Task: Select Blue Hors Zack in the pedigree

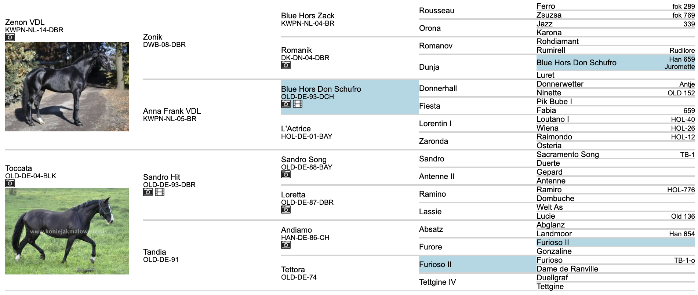Action: [x=308, y=16]
